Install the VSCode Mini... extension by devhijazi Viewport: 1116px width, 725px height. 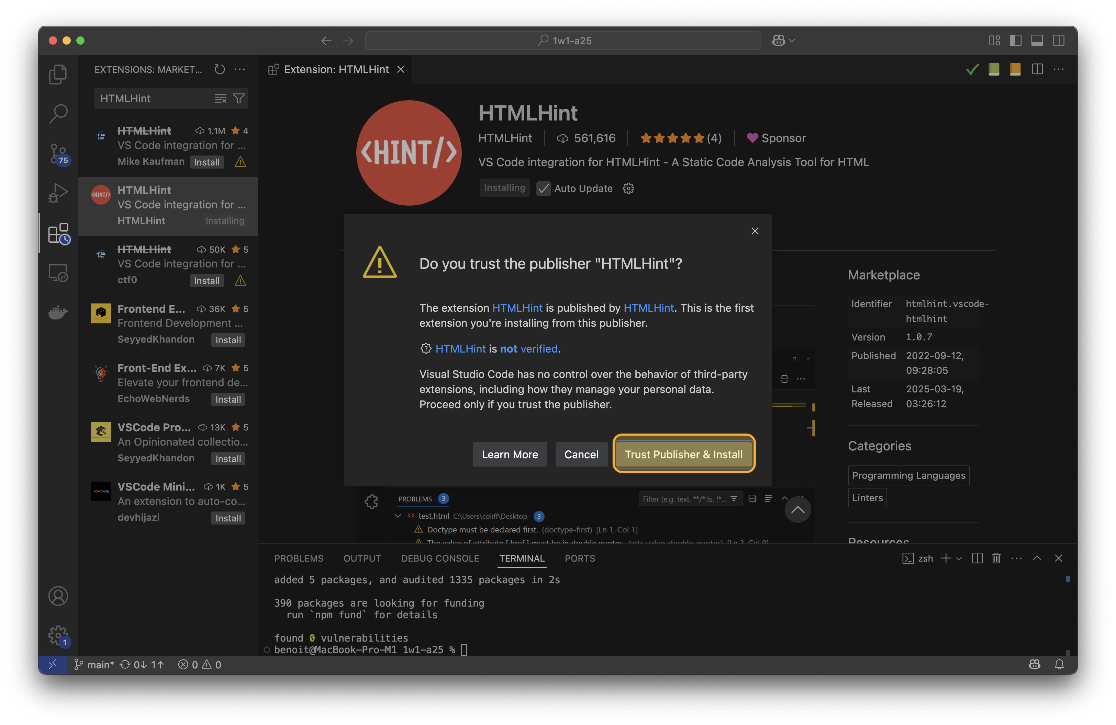coord(228,518)
